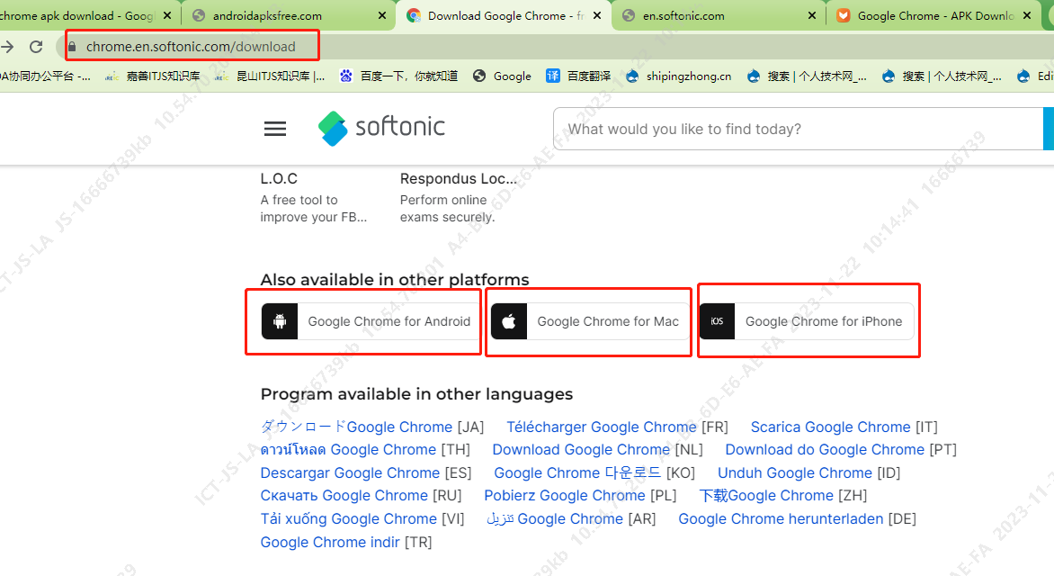The width and height of the screenshot is (1054, 576).
Task: Click Google Chrome for Mac button
Action: (590, 321)
